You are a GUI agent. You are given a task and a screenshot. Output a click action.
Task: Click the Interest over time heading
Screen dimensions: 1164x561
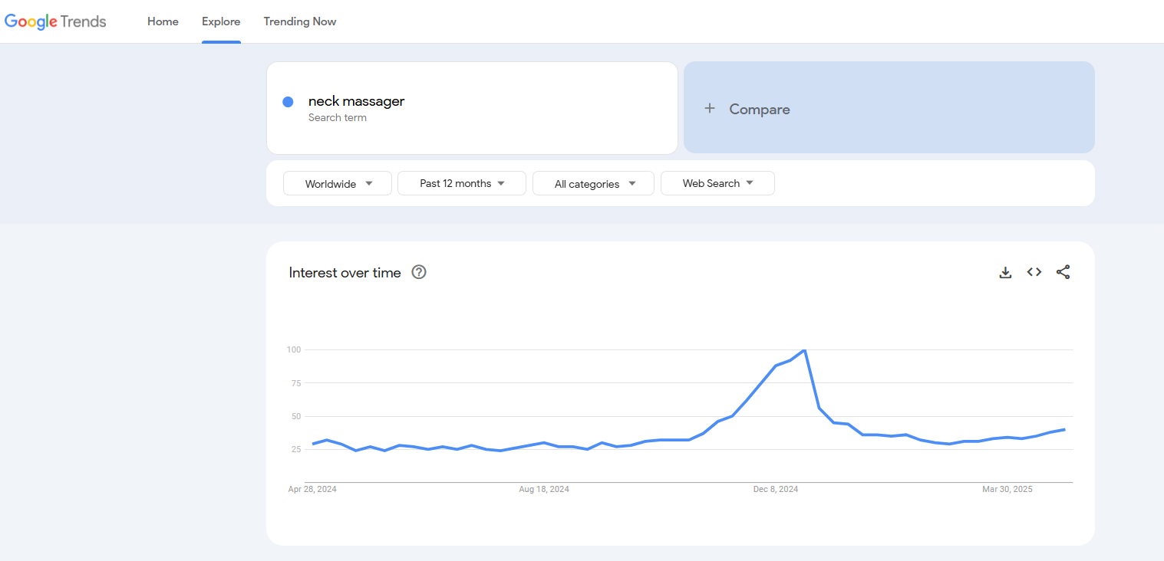pyautogui.click(x=345, y=273)
